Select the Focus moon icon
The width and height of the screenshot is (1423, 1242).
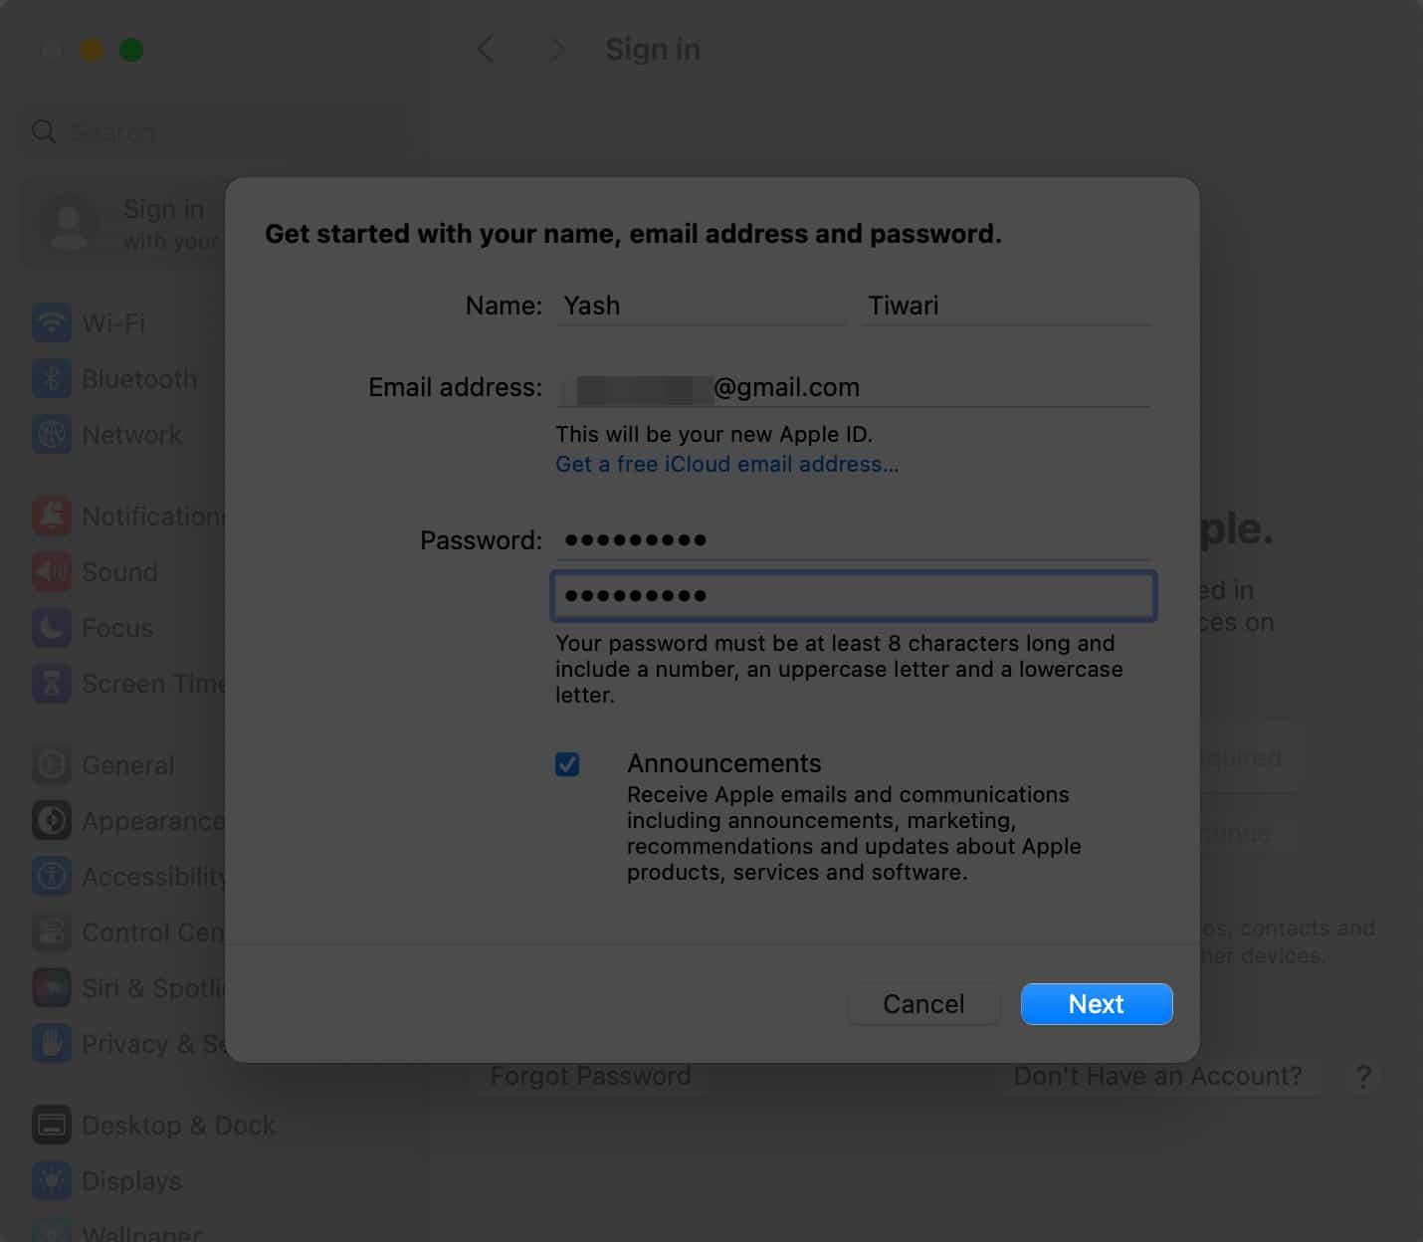pos(52,627)
